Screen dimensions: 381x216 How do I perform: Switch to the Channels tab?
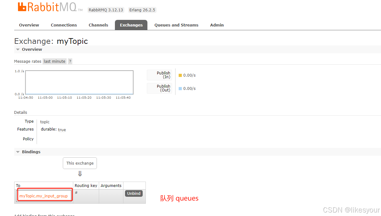click(98, 25)
